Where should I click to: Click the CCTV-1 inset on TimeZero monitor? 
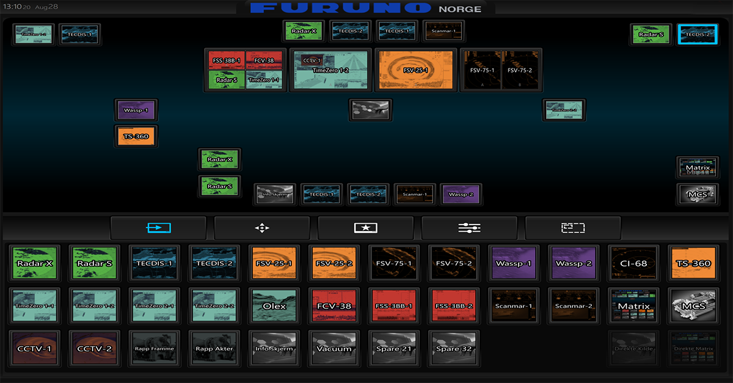[x=311, y=61]
